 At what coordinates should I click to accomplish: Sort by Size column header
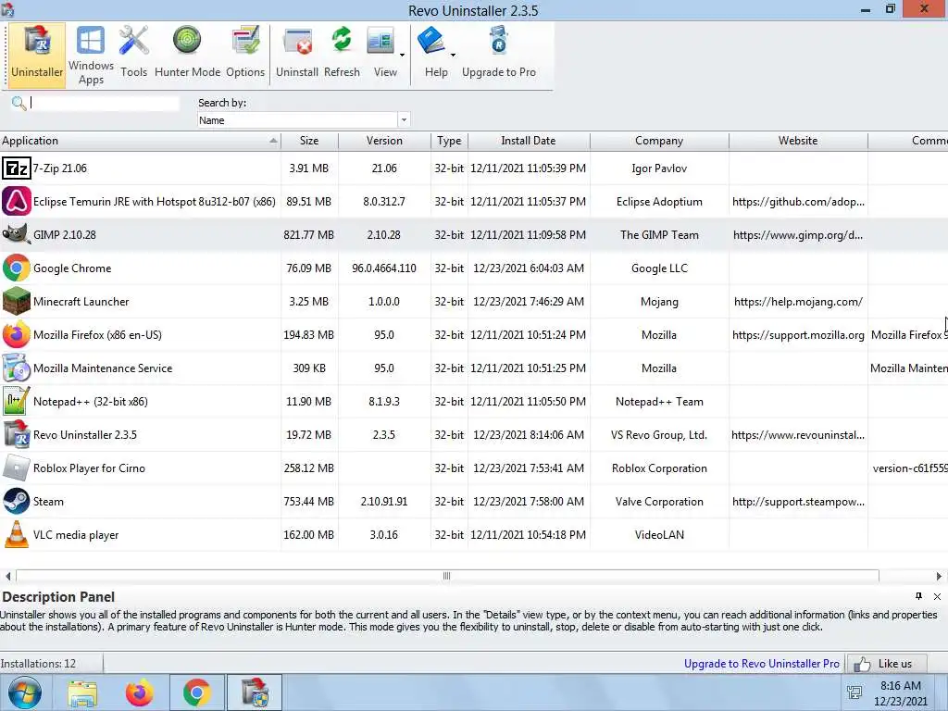(x=309, y=141)
